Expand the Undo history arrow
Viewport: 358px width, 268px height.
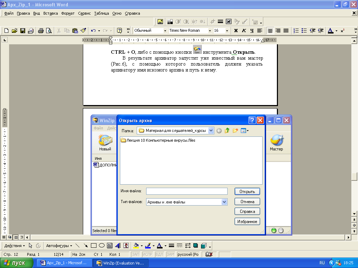(99, 31)
